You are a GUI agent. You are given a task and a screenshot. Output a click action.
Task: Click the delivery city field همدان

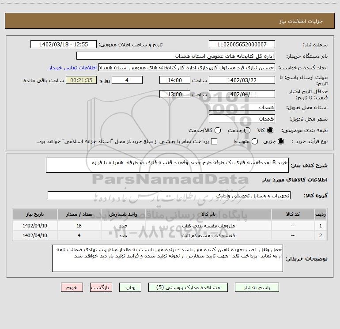click(x=242, y=119)
